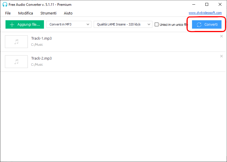Click the C:/Music path under Track-2.mp3
This screenshot has width=227, height=162.
(x=37, y=65)
